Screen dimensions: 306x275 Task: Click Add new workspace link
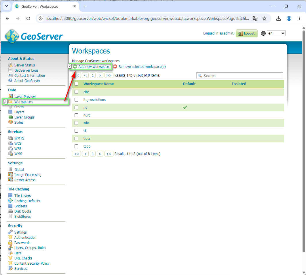pyautogui.click(x=94, y=67)
